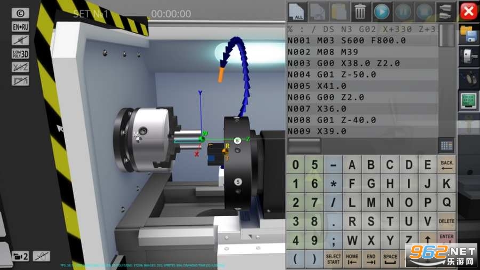Viewport: 480px width, 270px height.
Task: Open the lathe chuck settings icon
Action: [x=468, y=57]
